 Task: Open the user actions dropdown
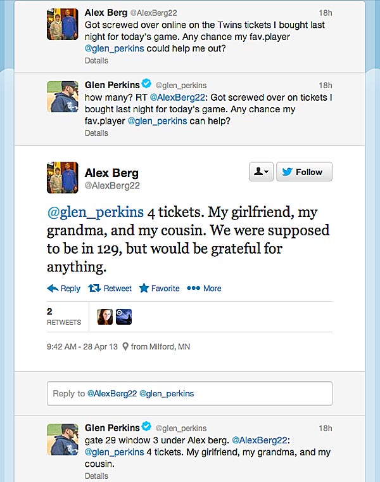(x=260, y=172)
